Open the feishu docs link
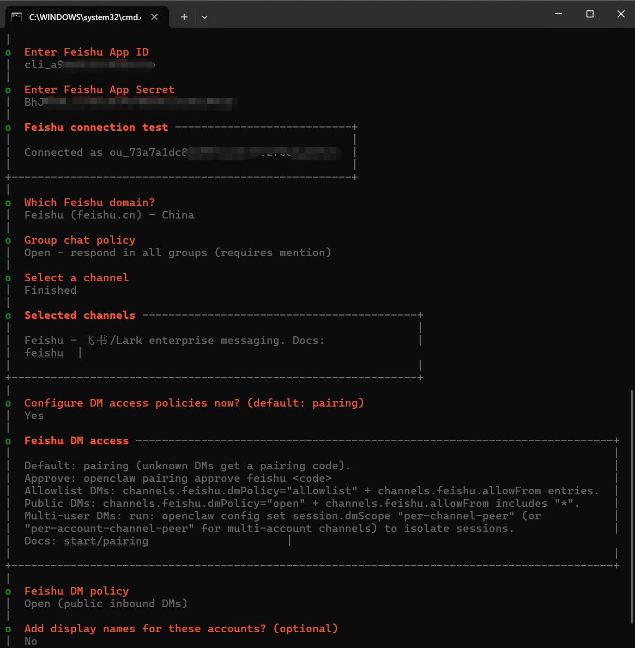Image resolution: width=635 pixels, height=648 pixels. point(44,353)
